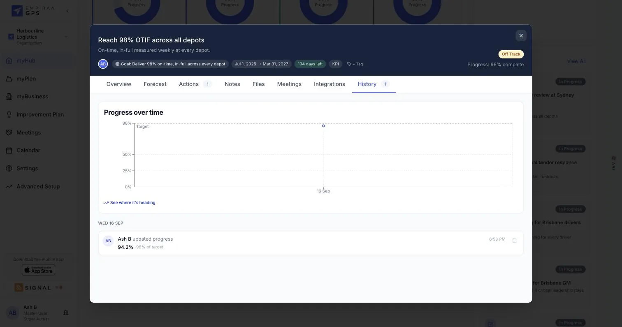Viewport: 622px width, 327px height.
Task: Expand the Harbourline Logistics organization dropdown
Action: click(66, 37)
